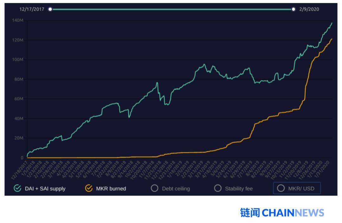Viewport: 342px width, 223px height.
Task: Select the "Debt ceiling" legend label
Action: click(x=176, y=189)
